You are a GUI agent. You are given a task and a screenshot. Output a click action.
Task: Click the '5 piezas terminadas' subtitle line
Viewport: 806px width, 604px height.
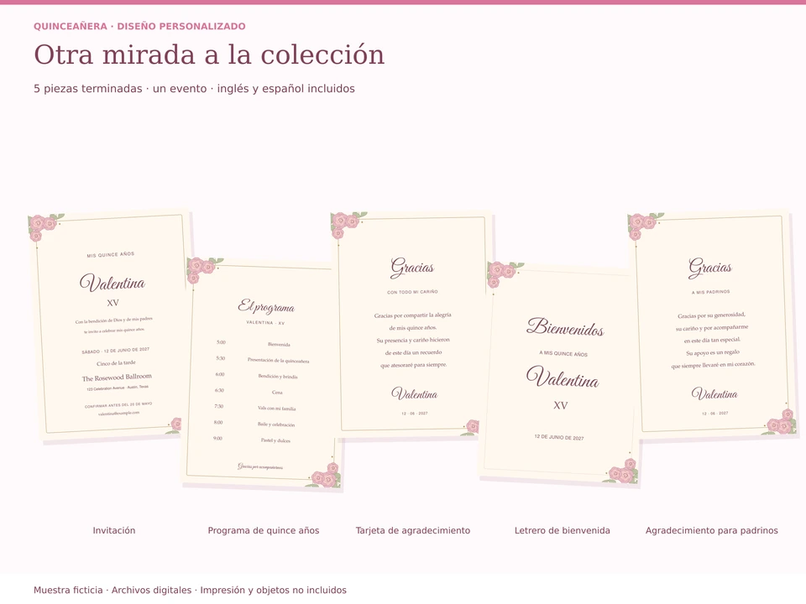tap(194, 88)
